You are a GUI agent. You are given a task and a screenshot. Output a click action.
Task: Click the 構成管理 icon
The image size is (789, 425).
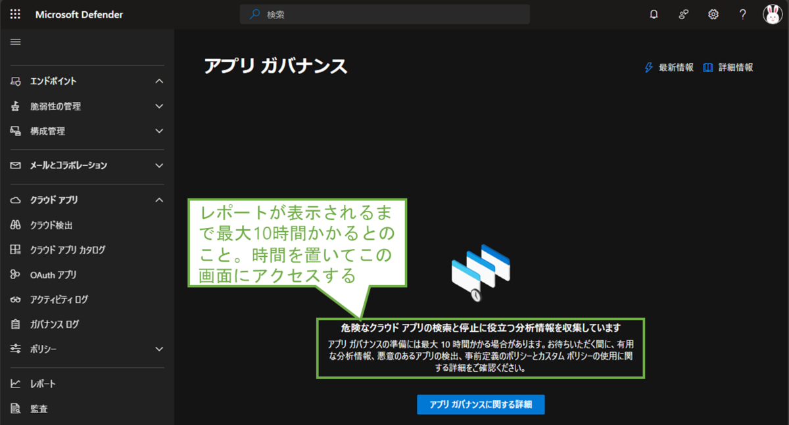(16, 131)
